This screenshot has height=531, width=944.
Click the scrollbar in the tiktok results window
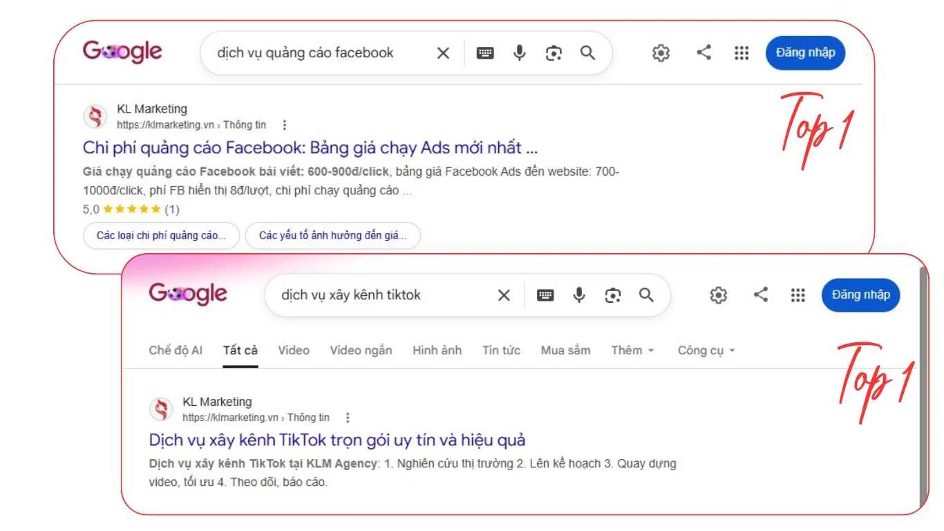(924, 387)
